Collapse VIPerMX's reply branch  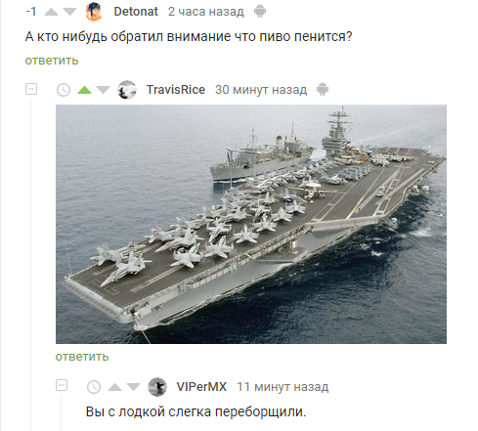[62, 385]
